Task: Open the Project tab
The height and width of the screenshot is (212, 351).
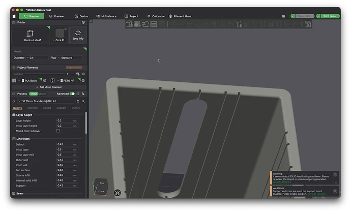Action: pos(131,16)
